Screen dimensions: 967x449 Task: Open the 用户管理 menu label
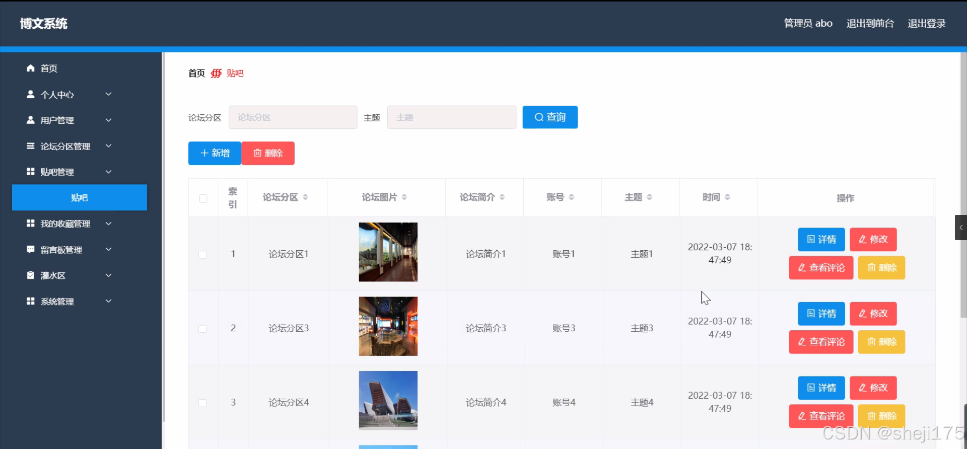point(57,120)
